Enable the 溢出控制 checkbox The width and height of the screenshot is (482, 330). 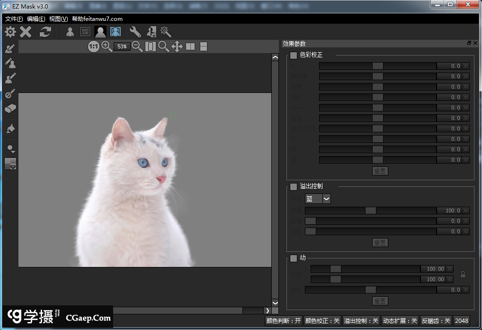click(x=294, y=187)
